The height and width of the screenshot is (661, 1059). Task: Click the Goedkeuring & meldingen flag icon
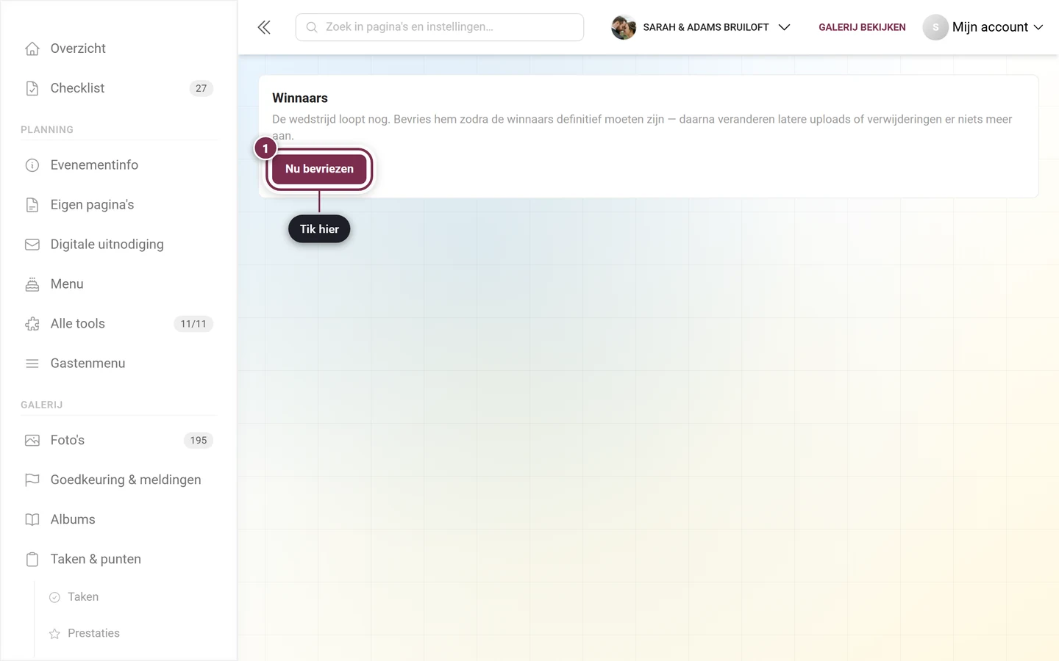point(32,480)
